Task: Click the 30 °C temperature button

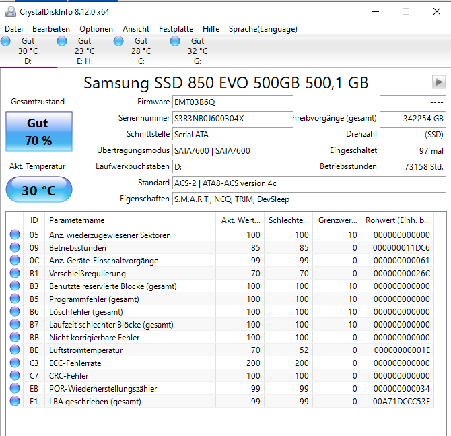Action: pyautogui.click(x=39, y=190)
